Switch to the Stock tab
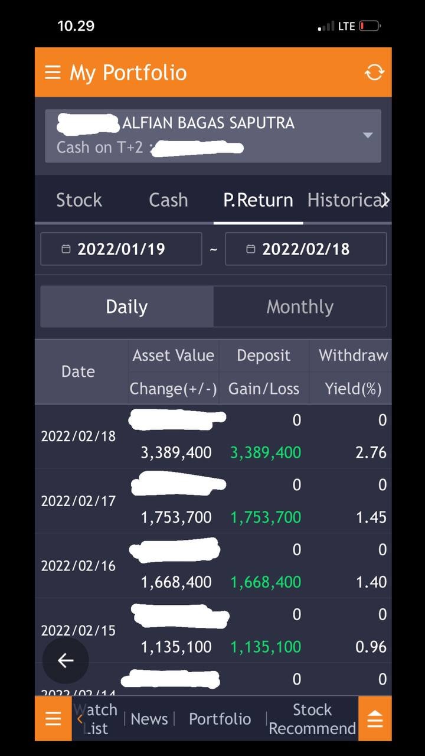Viewport: 425px width, 756px height. [x=79, y=200]
